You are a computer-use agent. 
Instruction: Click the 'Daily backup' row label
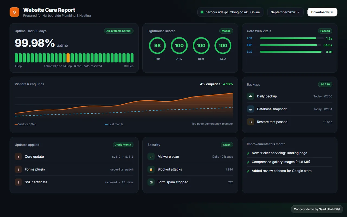point(267,96)
